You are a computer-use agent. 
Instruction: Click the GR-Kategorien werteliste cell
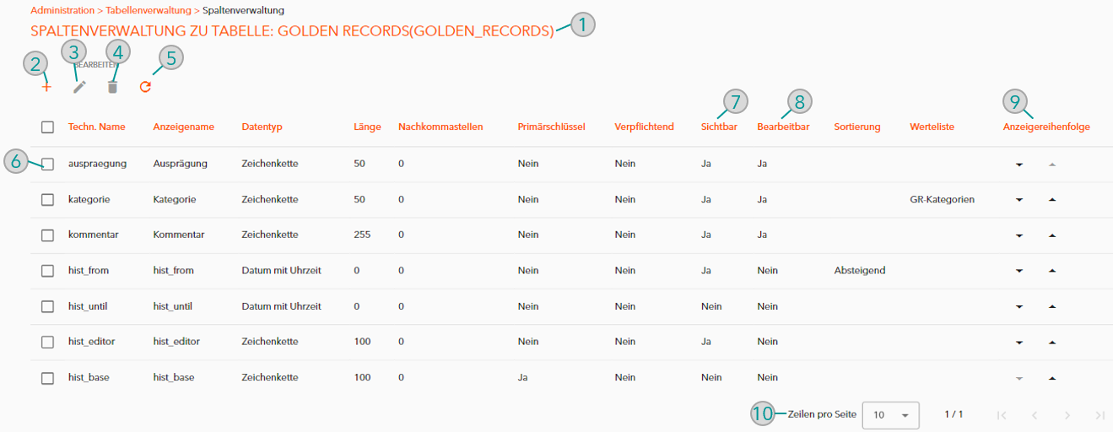pyautogui.click(x=942, y=200)
